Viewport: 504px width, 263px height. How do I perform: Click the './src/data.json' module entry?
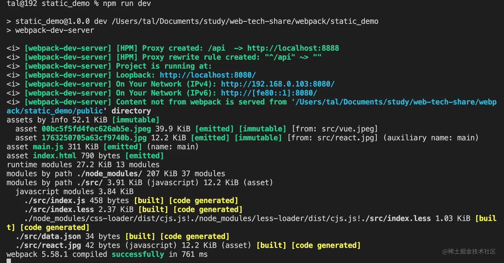48,237
